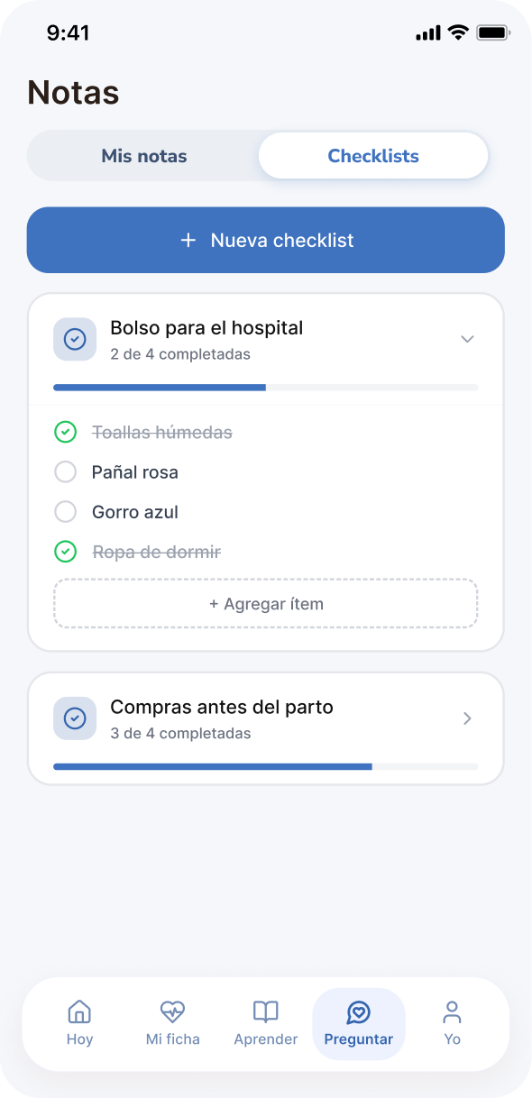Open the Preguntar chat icon

pyautogui.click(x=359, y=1012)
